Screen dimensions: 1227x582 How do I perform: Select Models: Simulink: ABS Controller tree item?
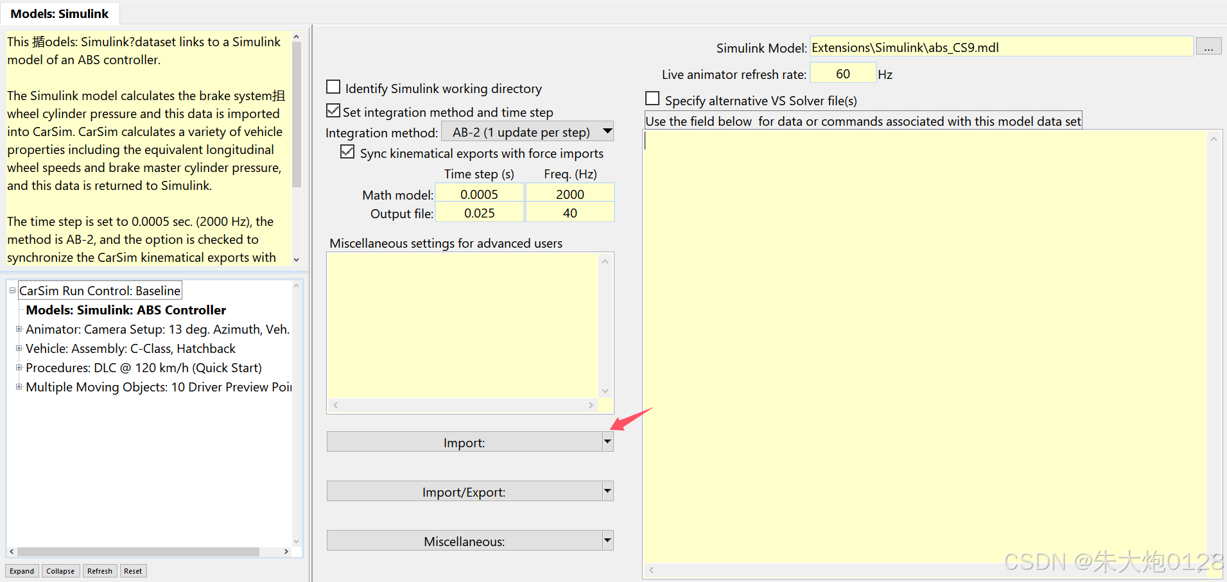click(126, 310)
